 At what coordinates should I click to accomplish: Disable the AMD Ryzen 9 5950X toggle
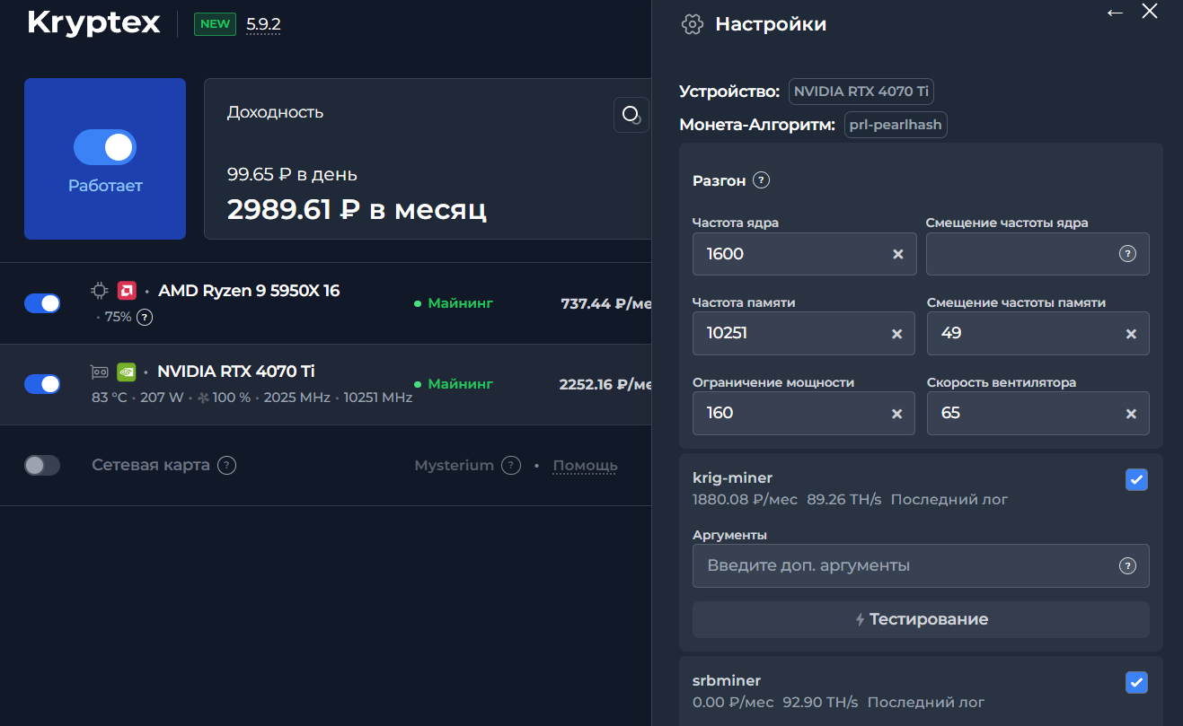tap(42, 303)
